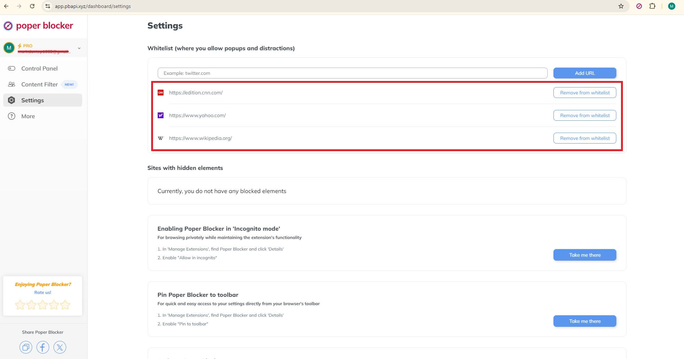
Task: Toggle the bookmark star in address bar
Action: click(621, 6)
